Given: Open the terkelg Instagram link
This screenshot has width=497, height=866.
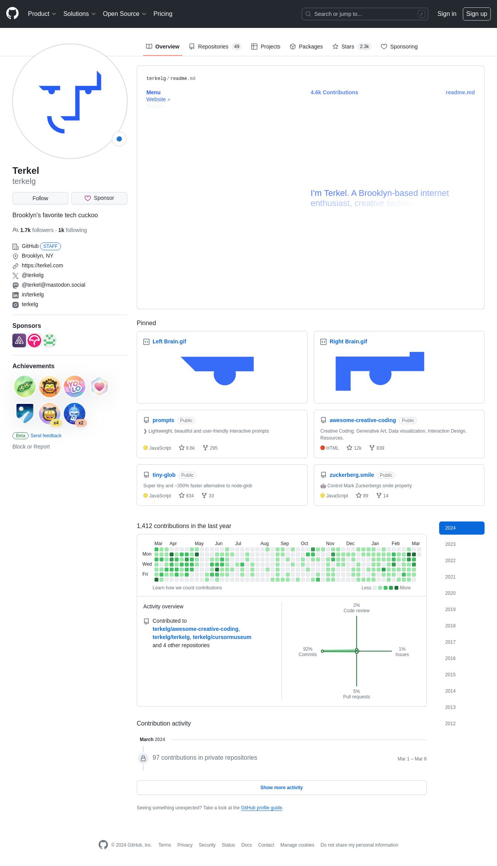Looking at the screenshot, I should (x=30, y=304).
